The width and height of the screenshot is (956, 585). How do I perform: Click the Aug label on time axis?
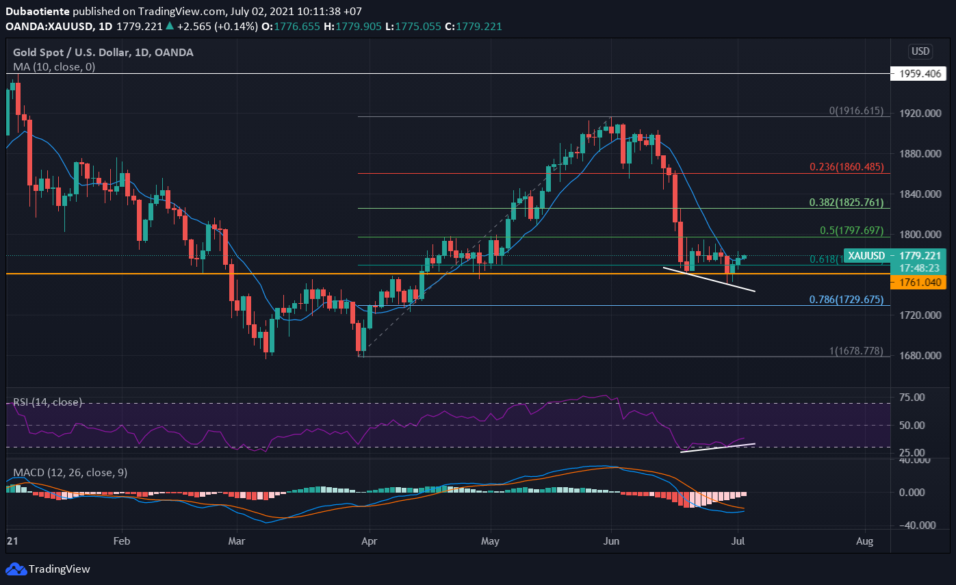click(865, 541)
